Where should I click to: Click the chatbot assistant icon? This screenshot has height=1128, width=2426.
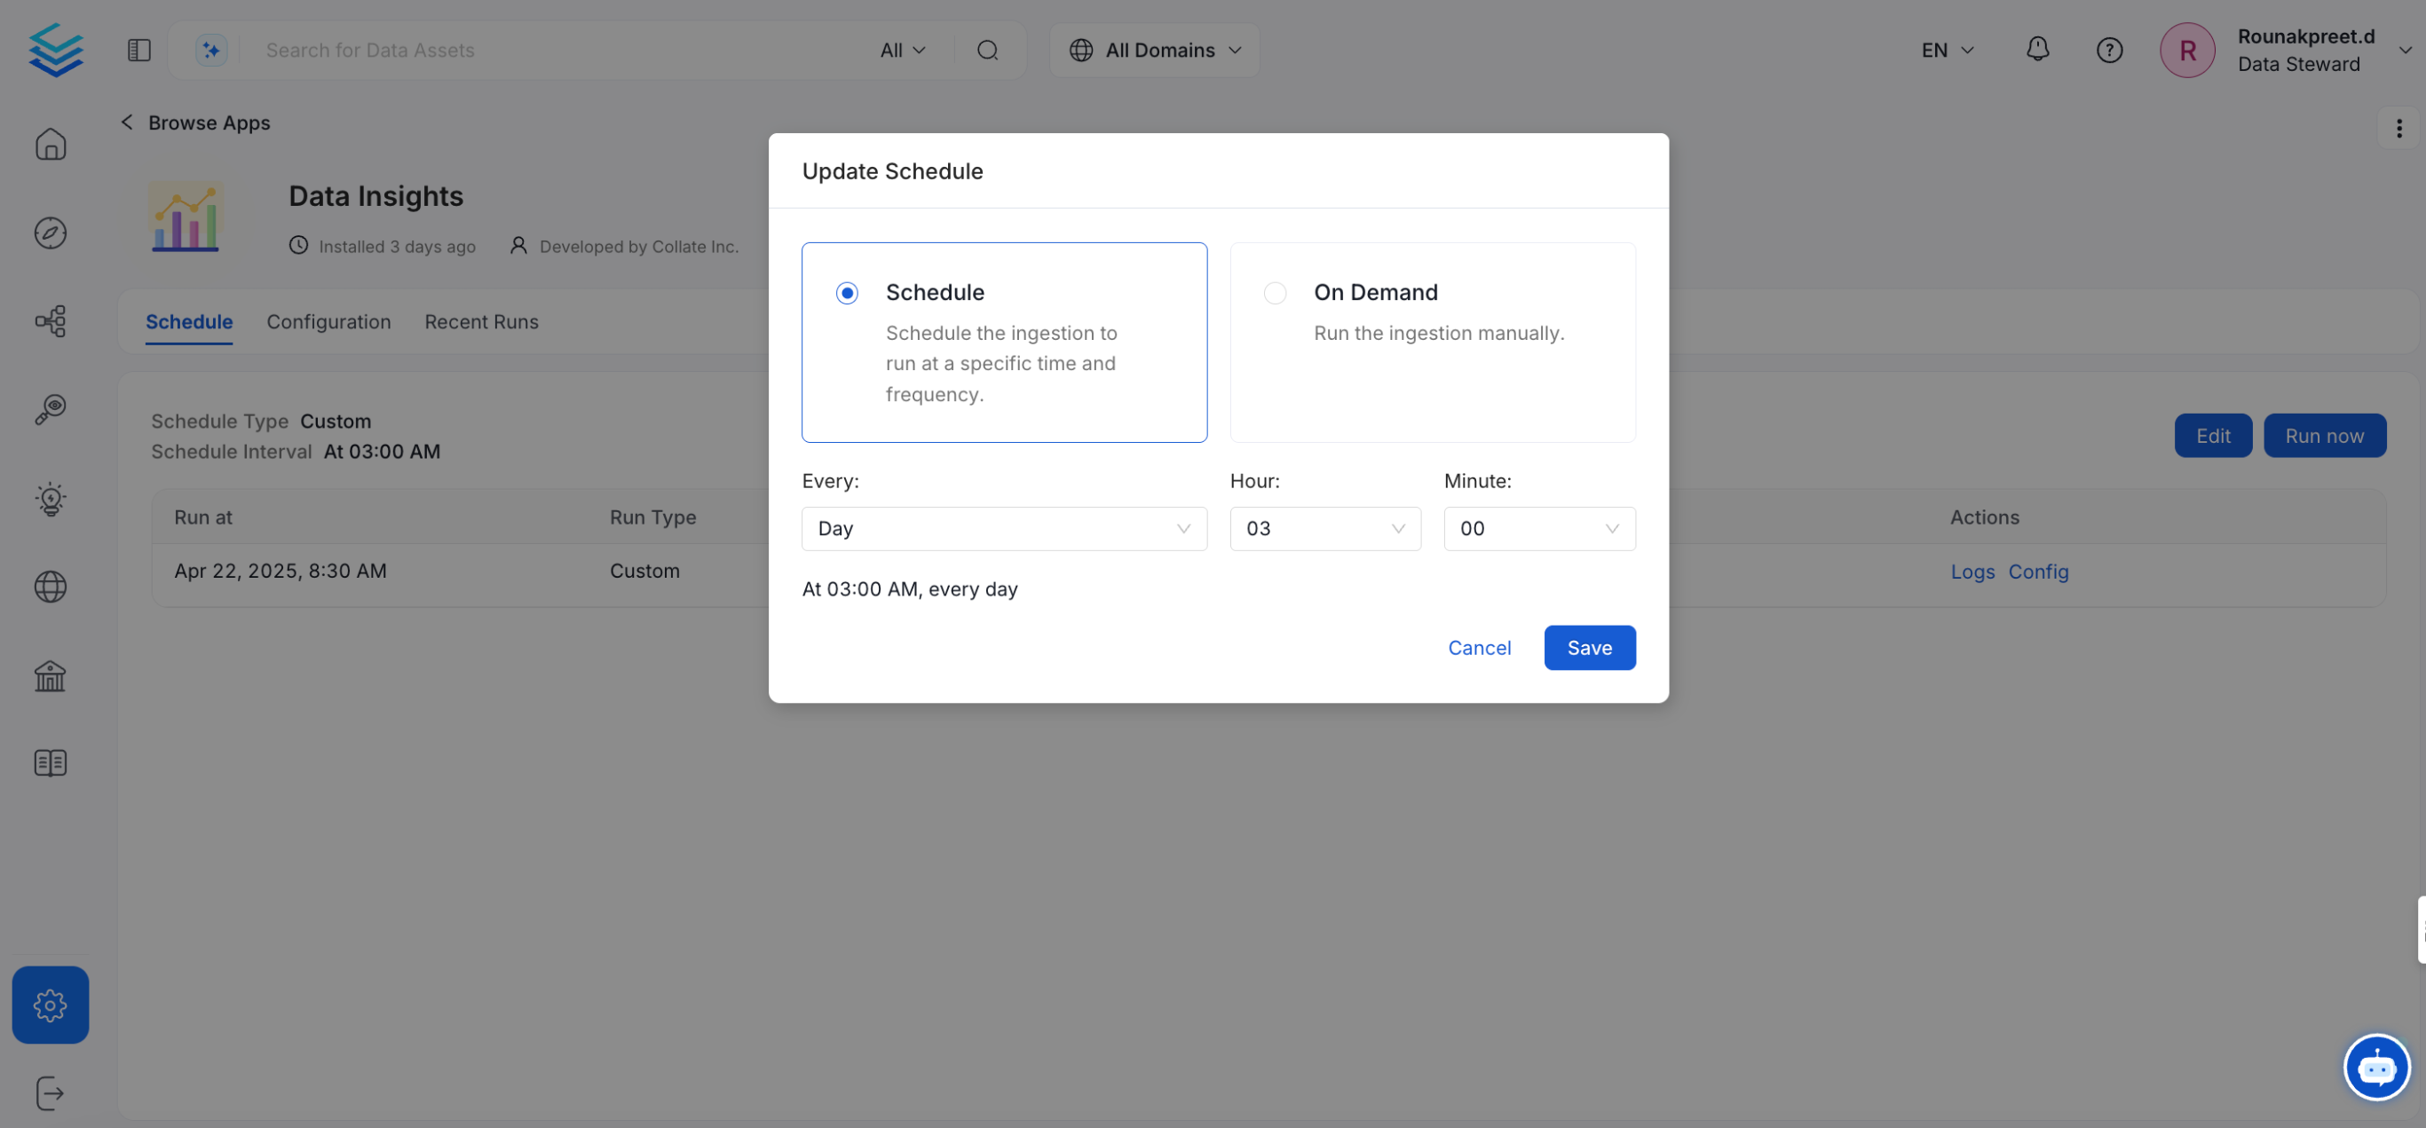click(x=2375, y=1067)
